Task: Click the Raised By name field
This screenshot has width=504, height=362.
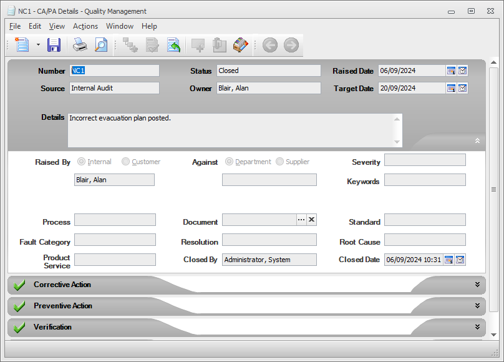Action: [114, 180]
